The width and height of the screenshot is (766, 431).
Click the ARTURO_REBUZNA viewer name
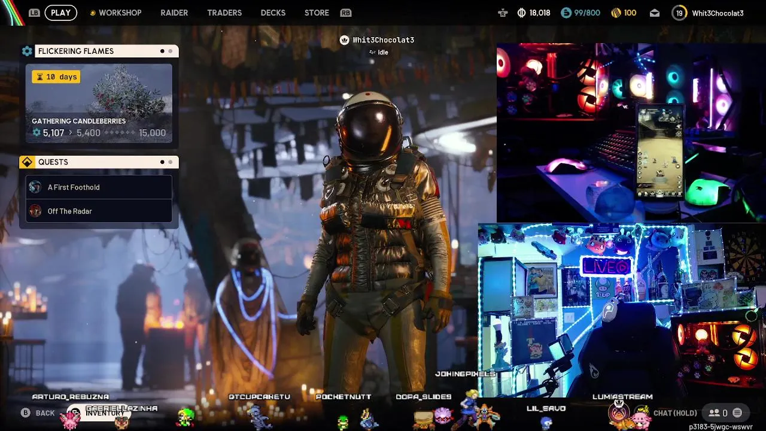pos(70,396)
